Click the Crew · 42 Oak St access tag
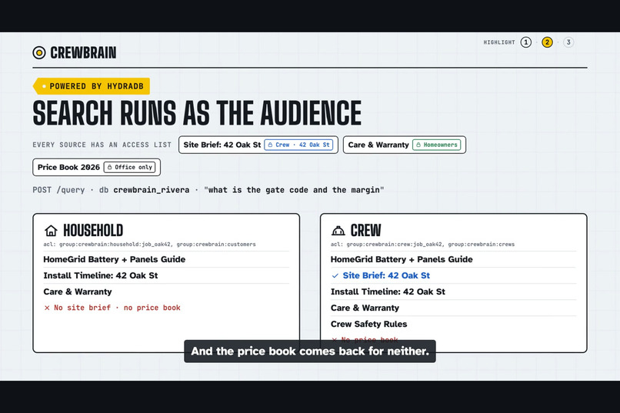The height and width of the screenshot is (413, 620). (x=298, y=145)
